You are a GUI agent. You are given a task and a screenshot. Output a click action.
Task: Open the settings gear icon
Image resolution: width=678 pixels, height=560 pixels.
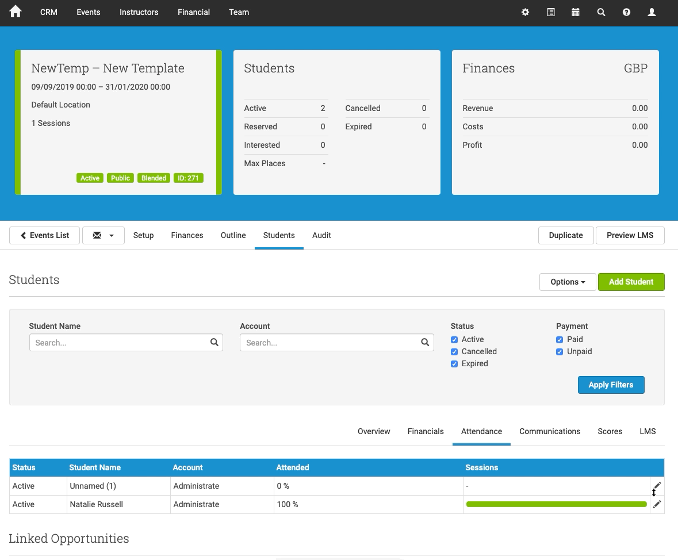[526, 12]
